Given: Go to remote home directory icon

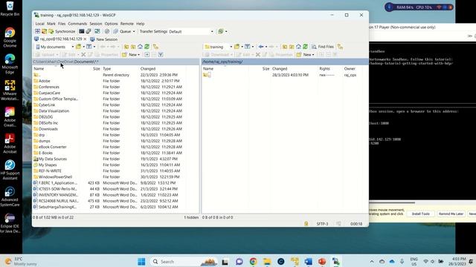Looking at the screenshot, I should point(298,47).
